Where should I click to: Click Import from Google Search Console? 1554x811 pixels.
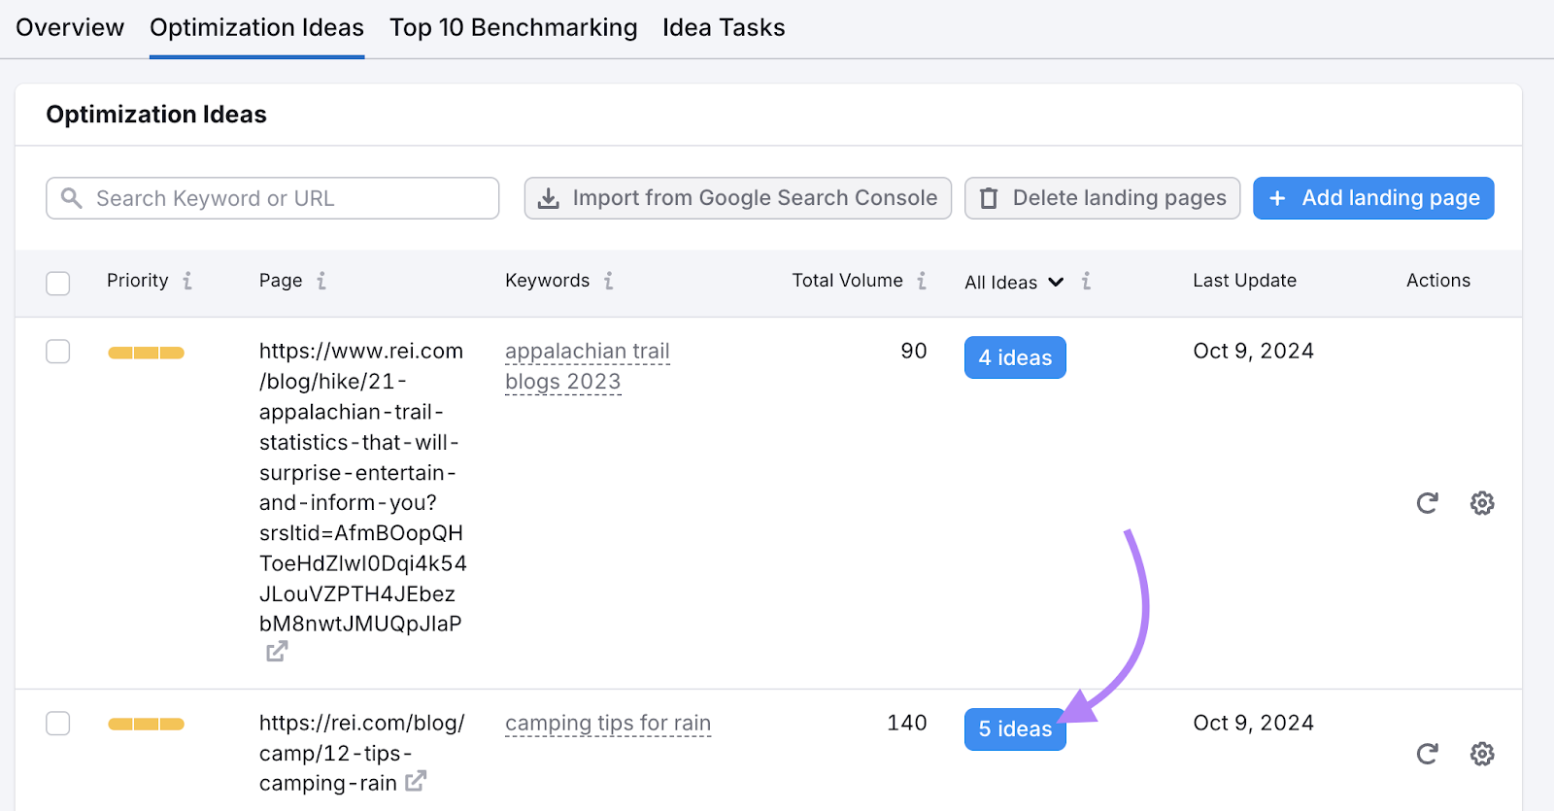[x=737, y=198]
